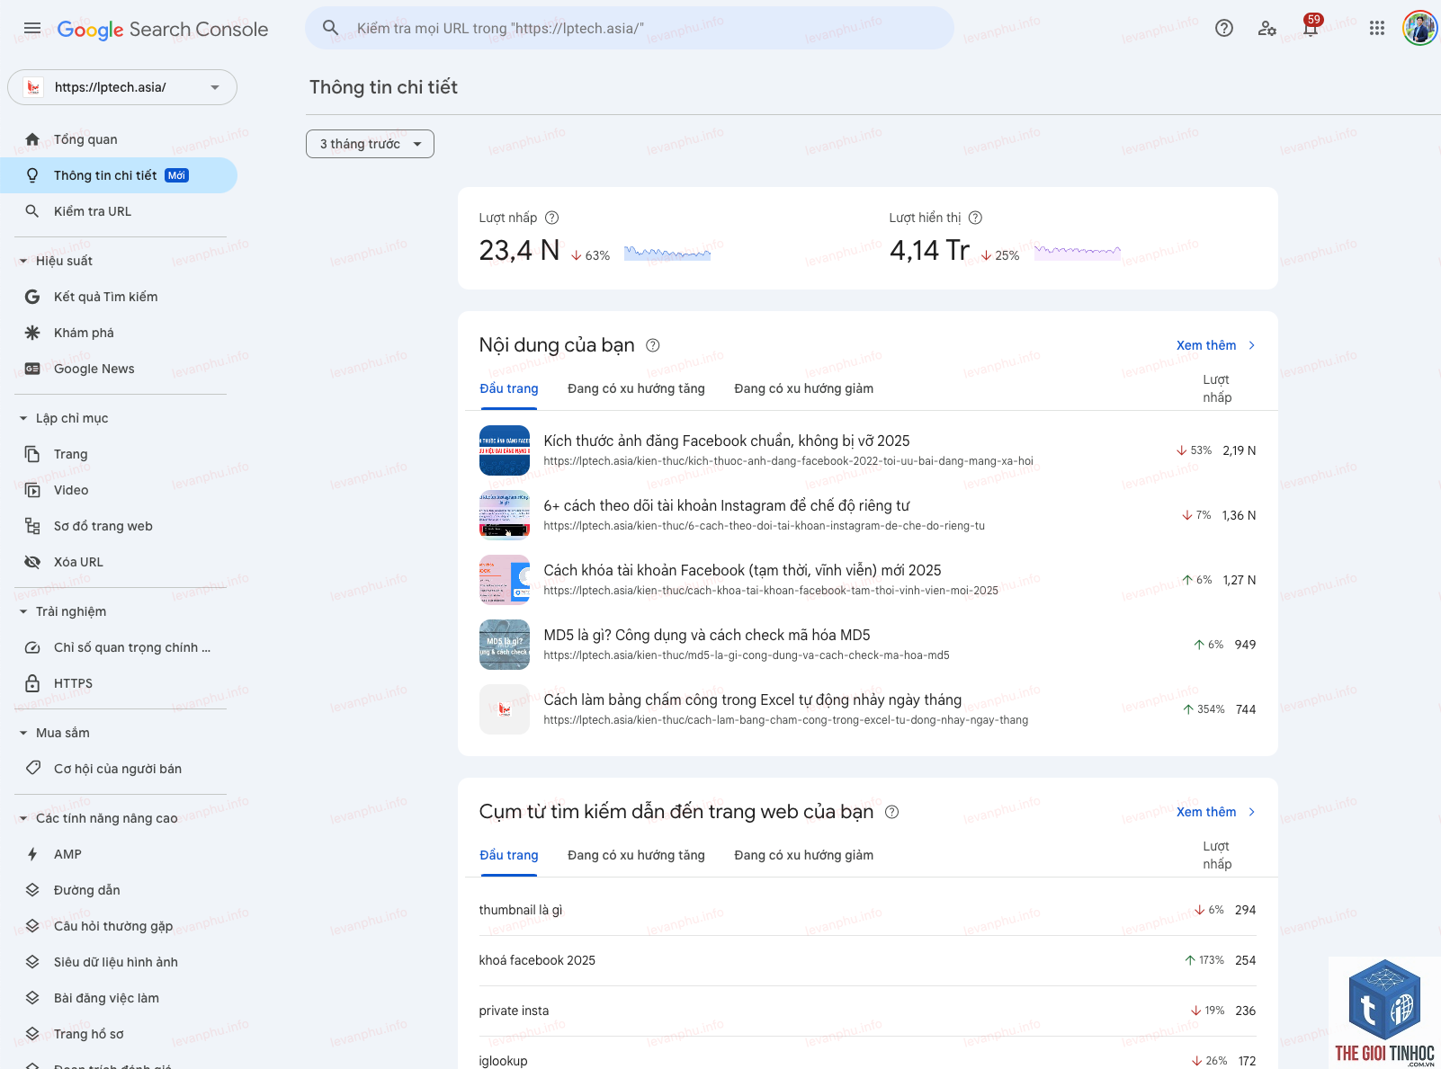Screen dimensions: 1441x1069
Task: Click the Kết quả Tìm kiếm Google icon
Action: click(x=32, y=297)
